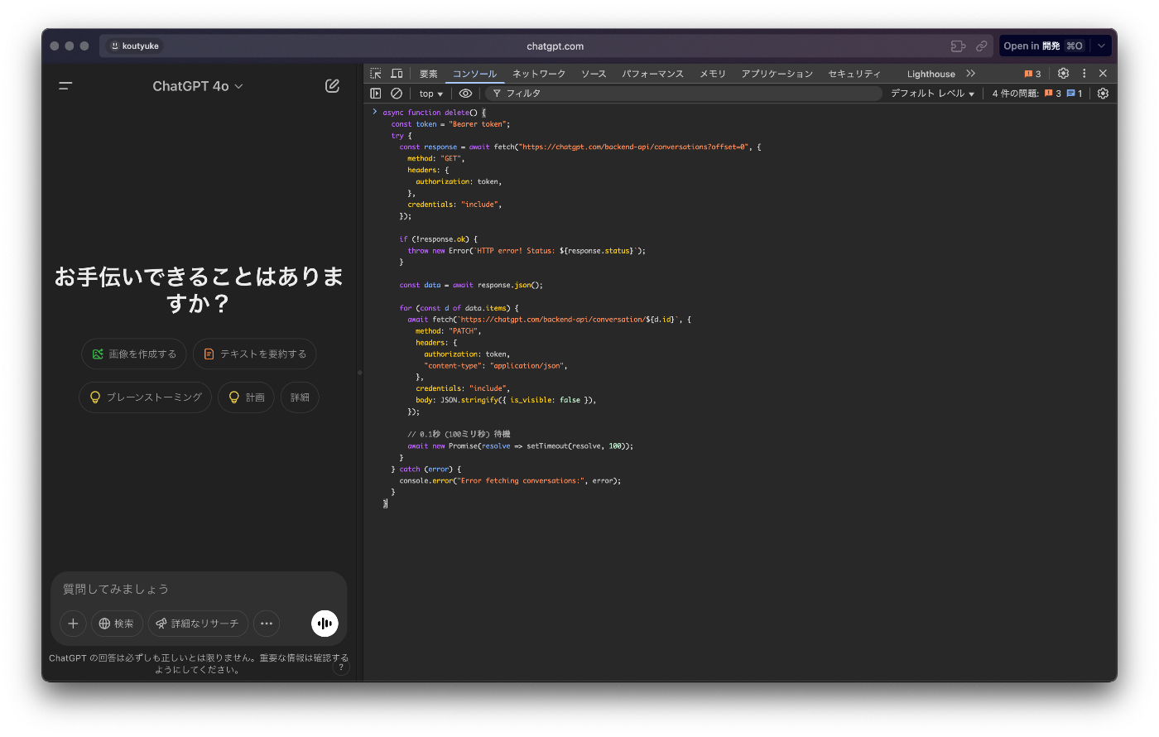Toggle the console sidebar panel
Image resolution: width=1159 pixels, height=737 pixels.
click(x=376, y=94)
